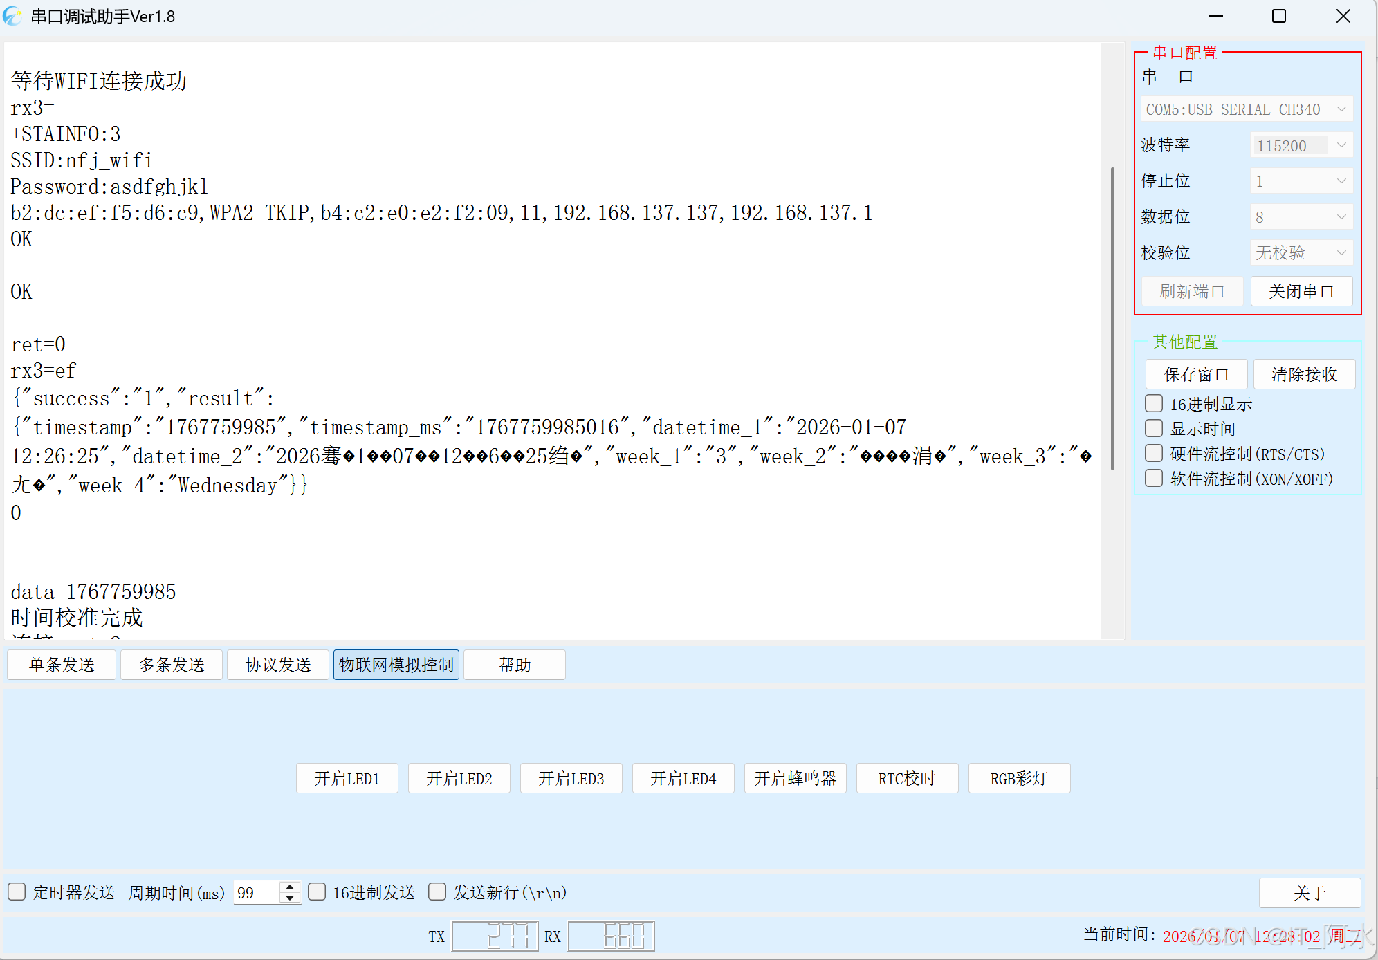Expand the 波特率 baud rate dropdown
The image size is (1378, 960).
point(1301,145)
